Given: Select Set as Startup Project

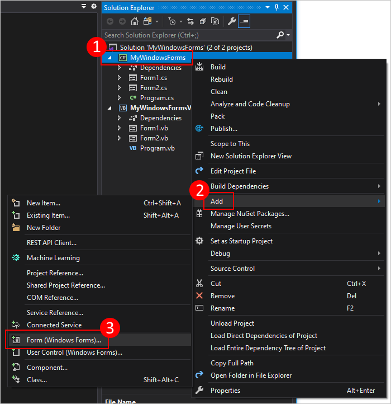Looking at the screenshot, I should pos(241,241).
